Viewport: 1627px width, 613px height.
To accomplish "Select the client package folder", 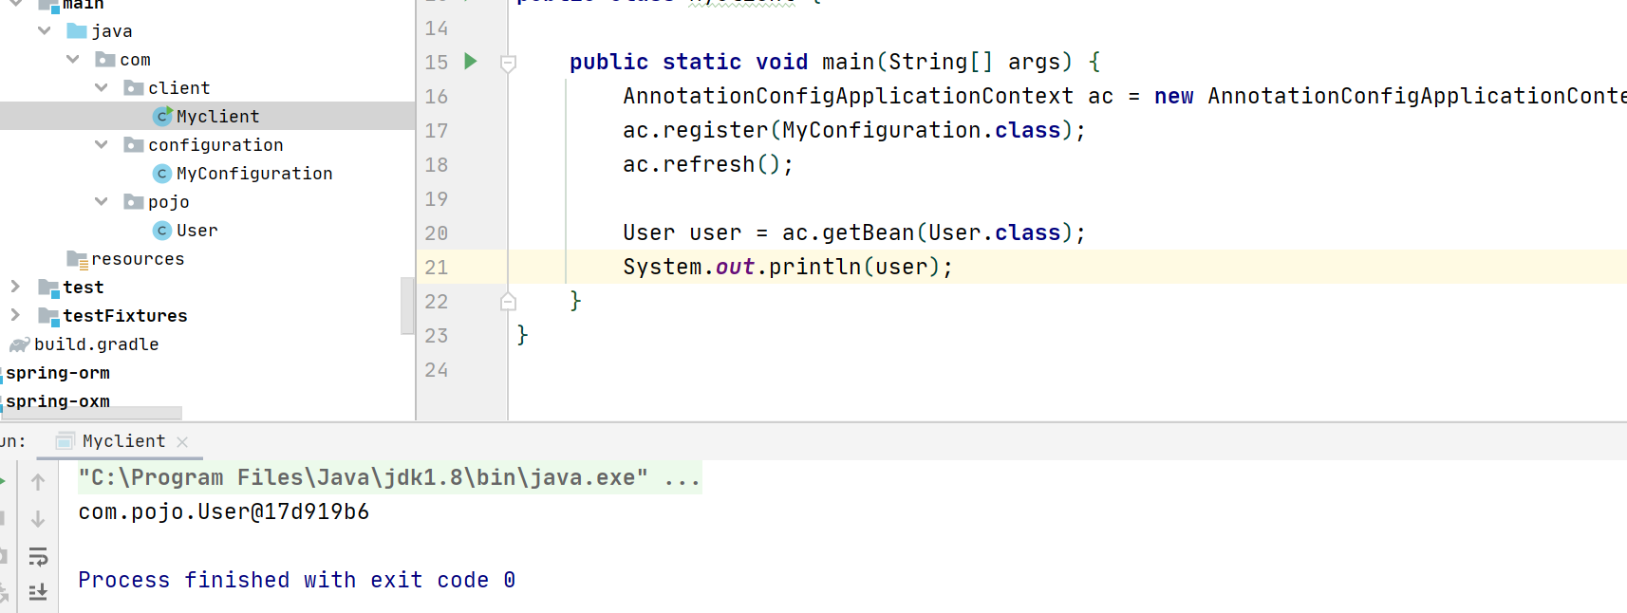I will [178, 88].
